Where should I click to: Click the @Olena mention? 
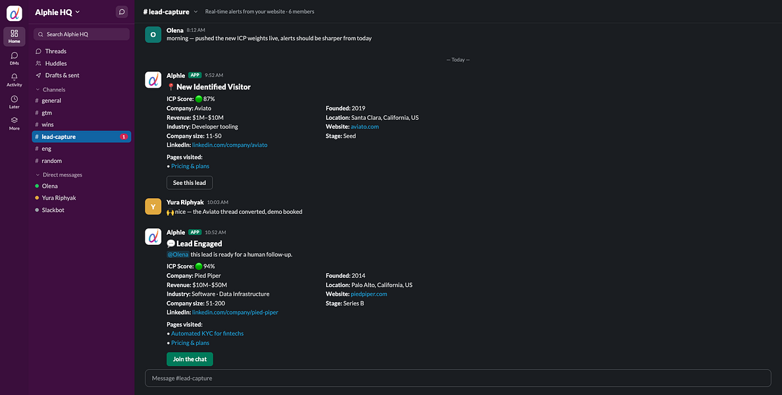[x=178, y=254]
